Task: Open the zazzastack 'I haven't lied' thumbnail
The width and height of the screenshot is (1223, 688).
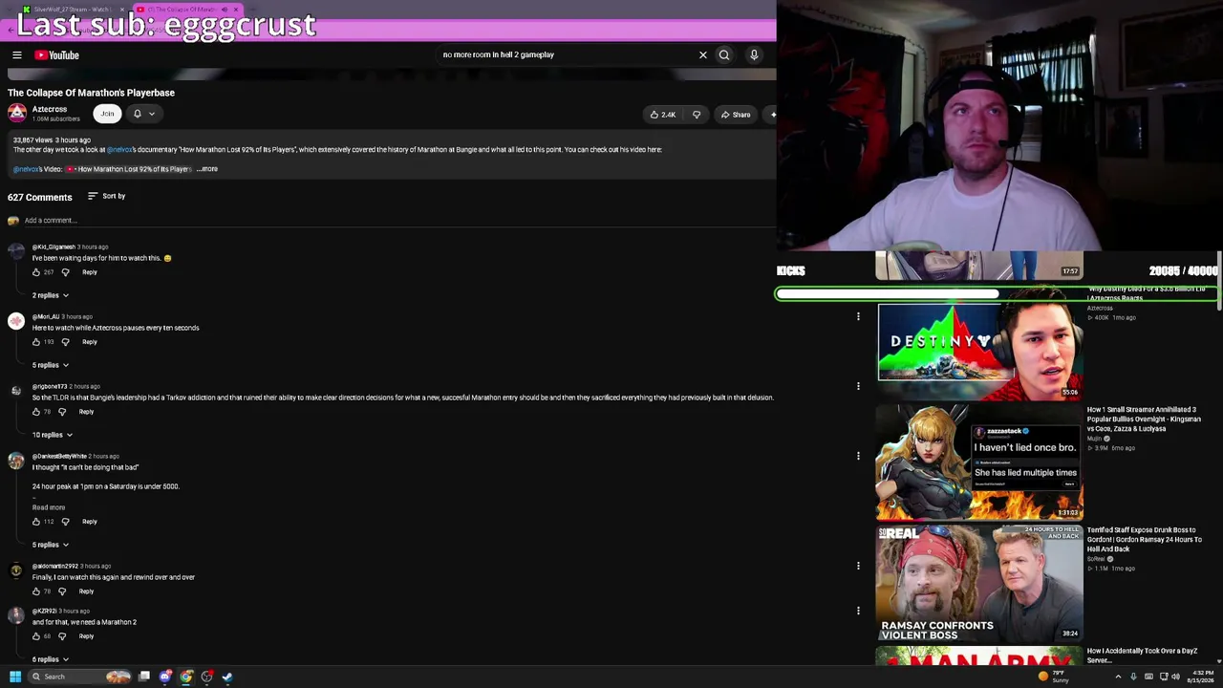Action: pyautogui.click(x=979, y=462)
